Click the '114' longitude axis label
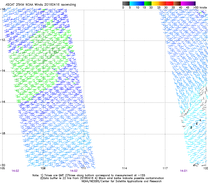The image size is (208, 183). point(124,168)
